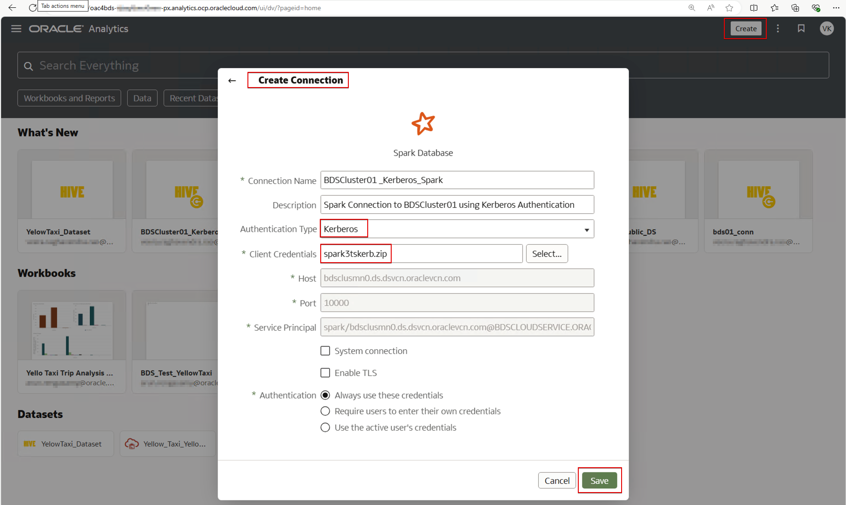Screen dimensions: 846x505
Task: Select Require users to enter their own credentials
Action: 325,411
